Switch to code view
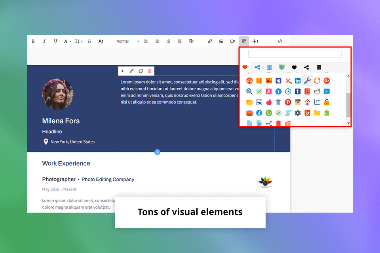 [x=280, y=41]
